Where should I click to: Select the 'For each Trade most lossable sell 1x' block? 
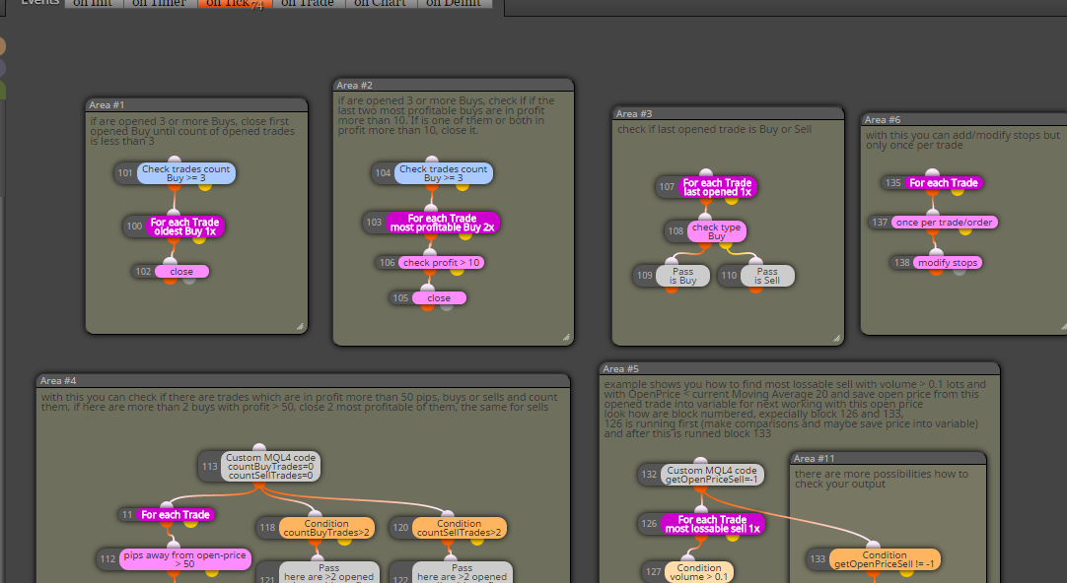click(x=712, y=524)
